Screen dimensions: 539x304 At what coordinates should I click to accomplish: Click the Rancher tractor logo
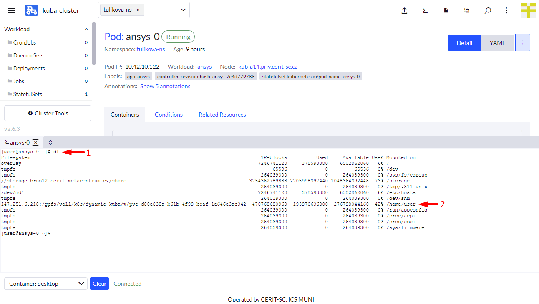[x=31, y=11]
